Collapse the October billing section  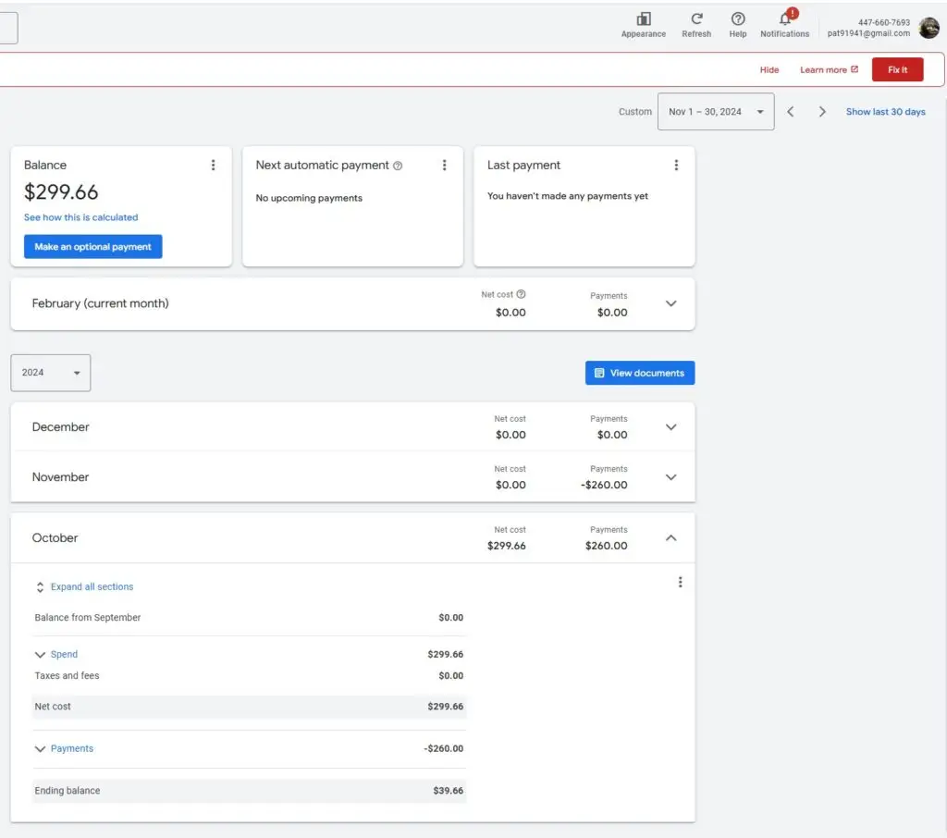671,538
